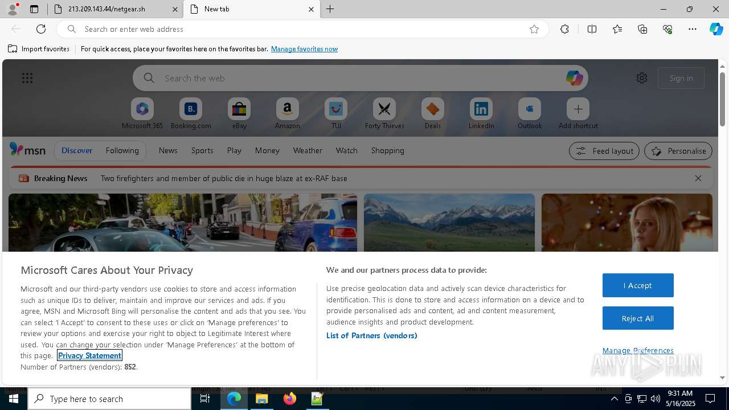Open Booking.com shortcut
This screenshot has width=729, height=410.
click(191, 114)
